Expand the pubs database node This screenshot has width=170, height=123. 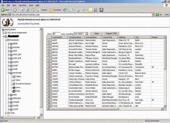[x=8, y=94]
